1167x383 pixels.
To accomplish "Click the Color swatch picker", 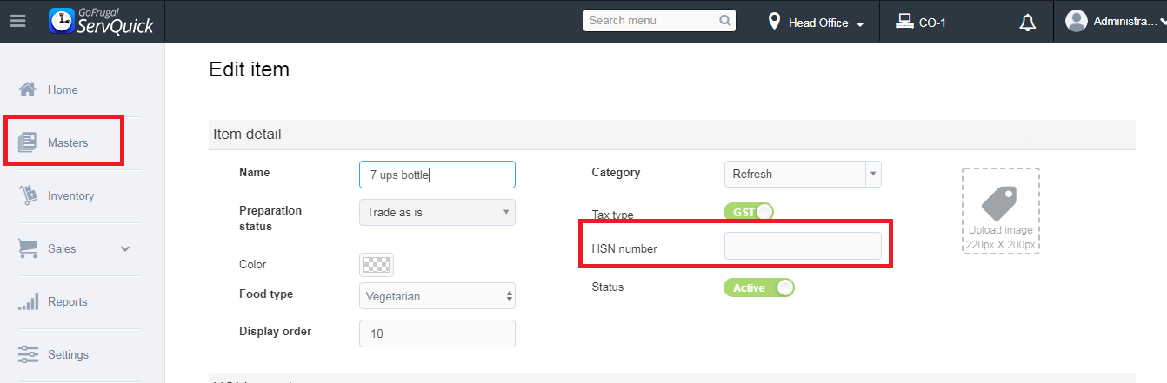I will 376,264.
